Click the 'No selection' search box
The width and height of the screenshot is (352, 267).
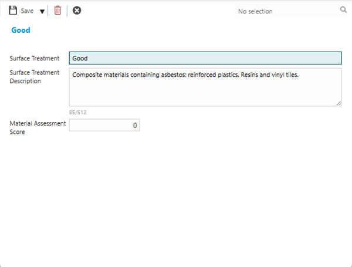click(x=255, y=11)
